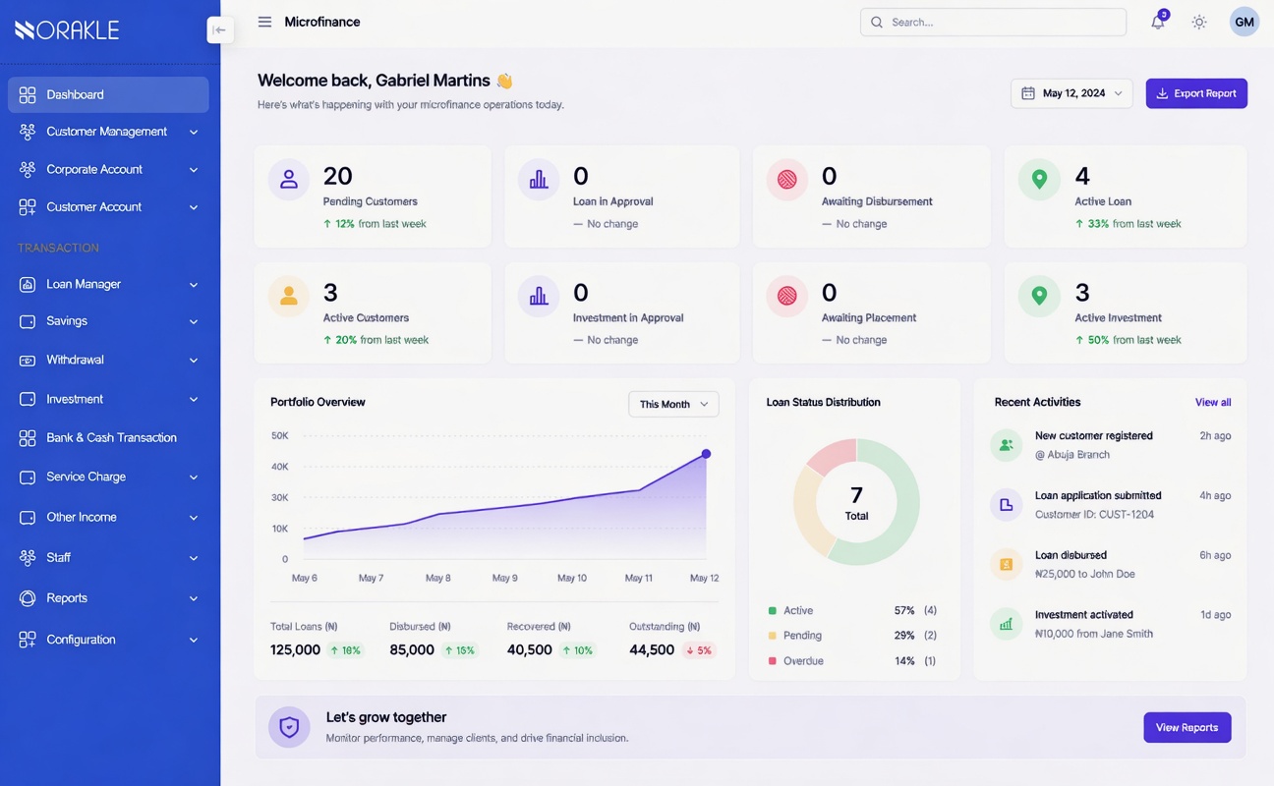Select Dashboard in the sidebar
Image resolution: width=1274 pixels, height=786 pixels.
pyautogui.click(x=108, y=94)
